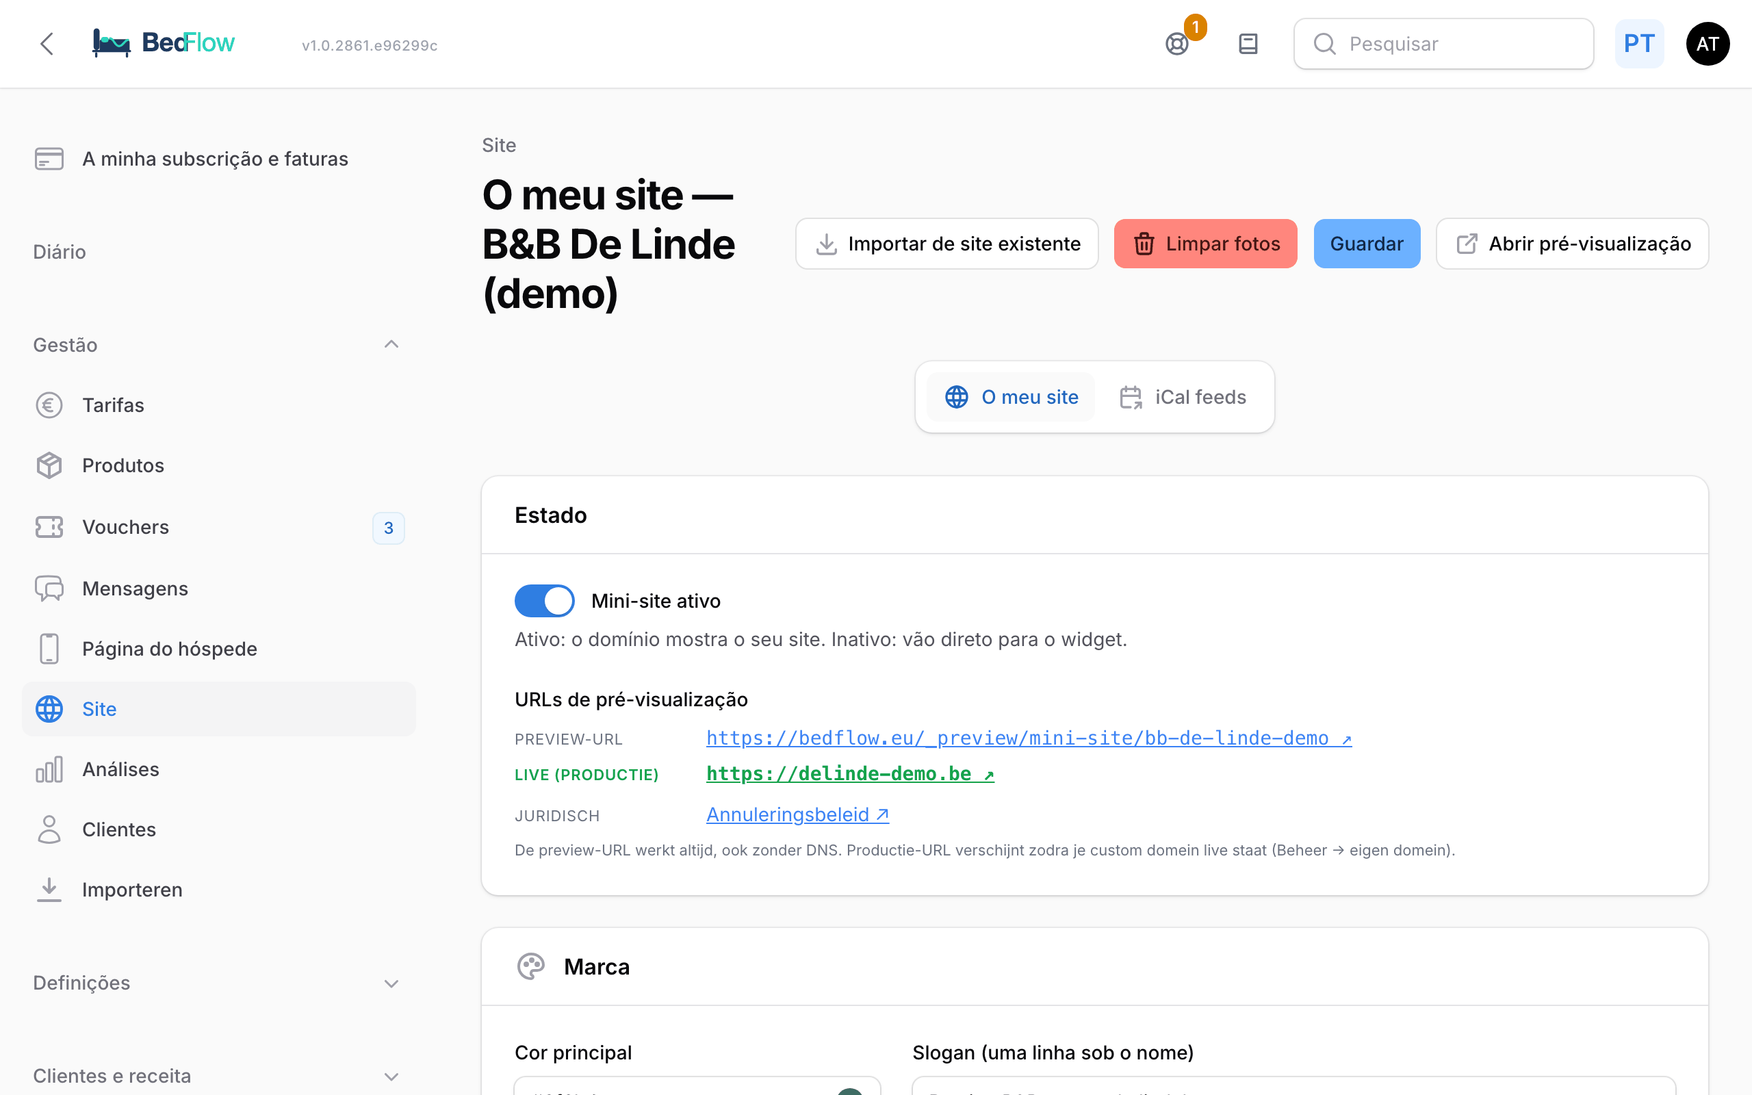Open the AT user avatar menu
1752x1095 pixels.
[x=1708, y=44]
